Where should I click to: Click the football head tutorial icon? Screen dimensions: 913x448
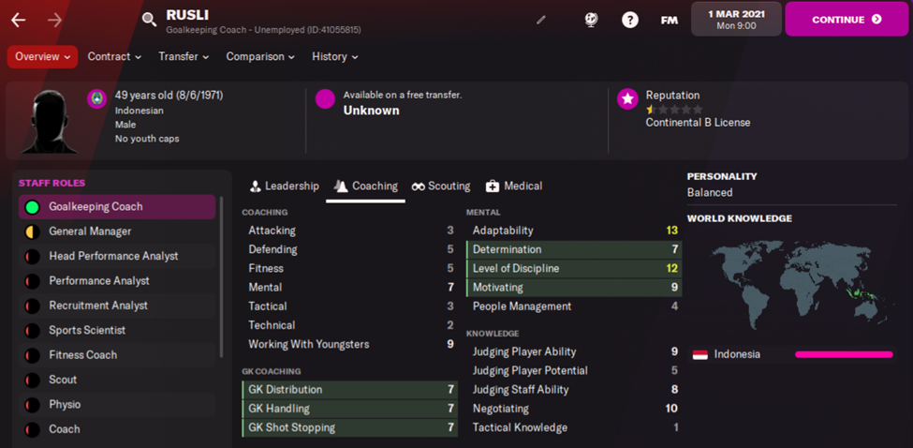click(x=591, y=20)
